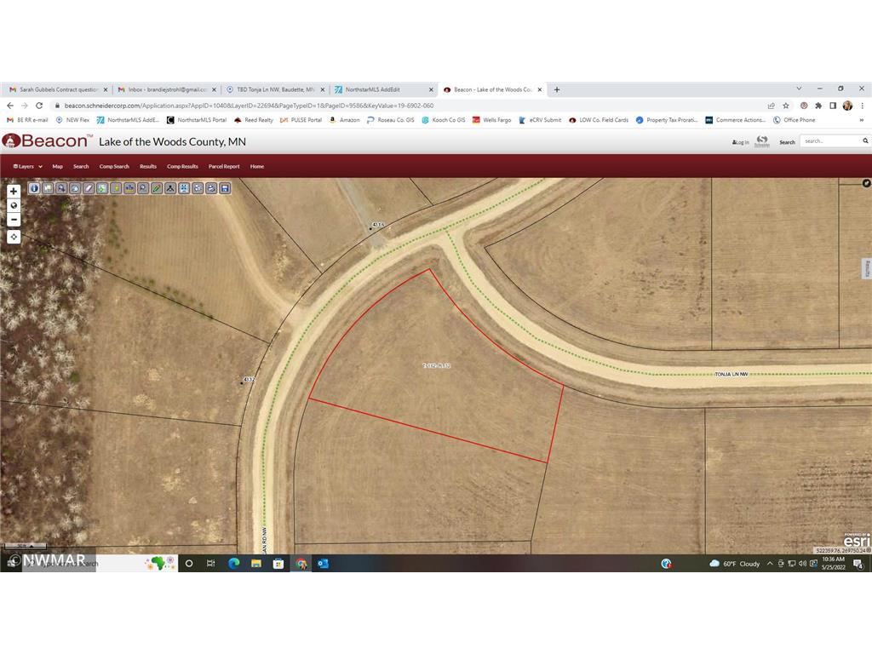The image size is (872, 654).
Task: Zoom in with the plus button
Action: click(14, 192)
